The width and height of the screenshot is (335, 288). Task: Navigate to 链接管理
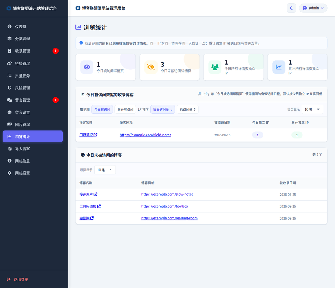[x=33, y=63]
